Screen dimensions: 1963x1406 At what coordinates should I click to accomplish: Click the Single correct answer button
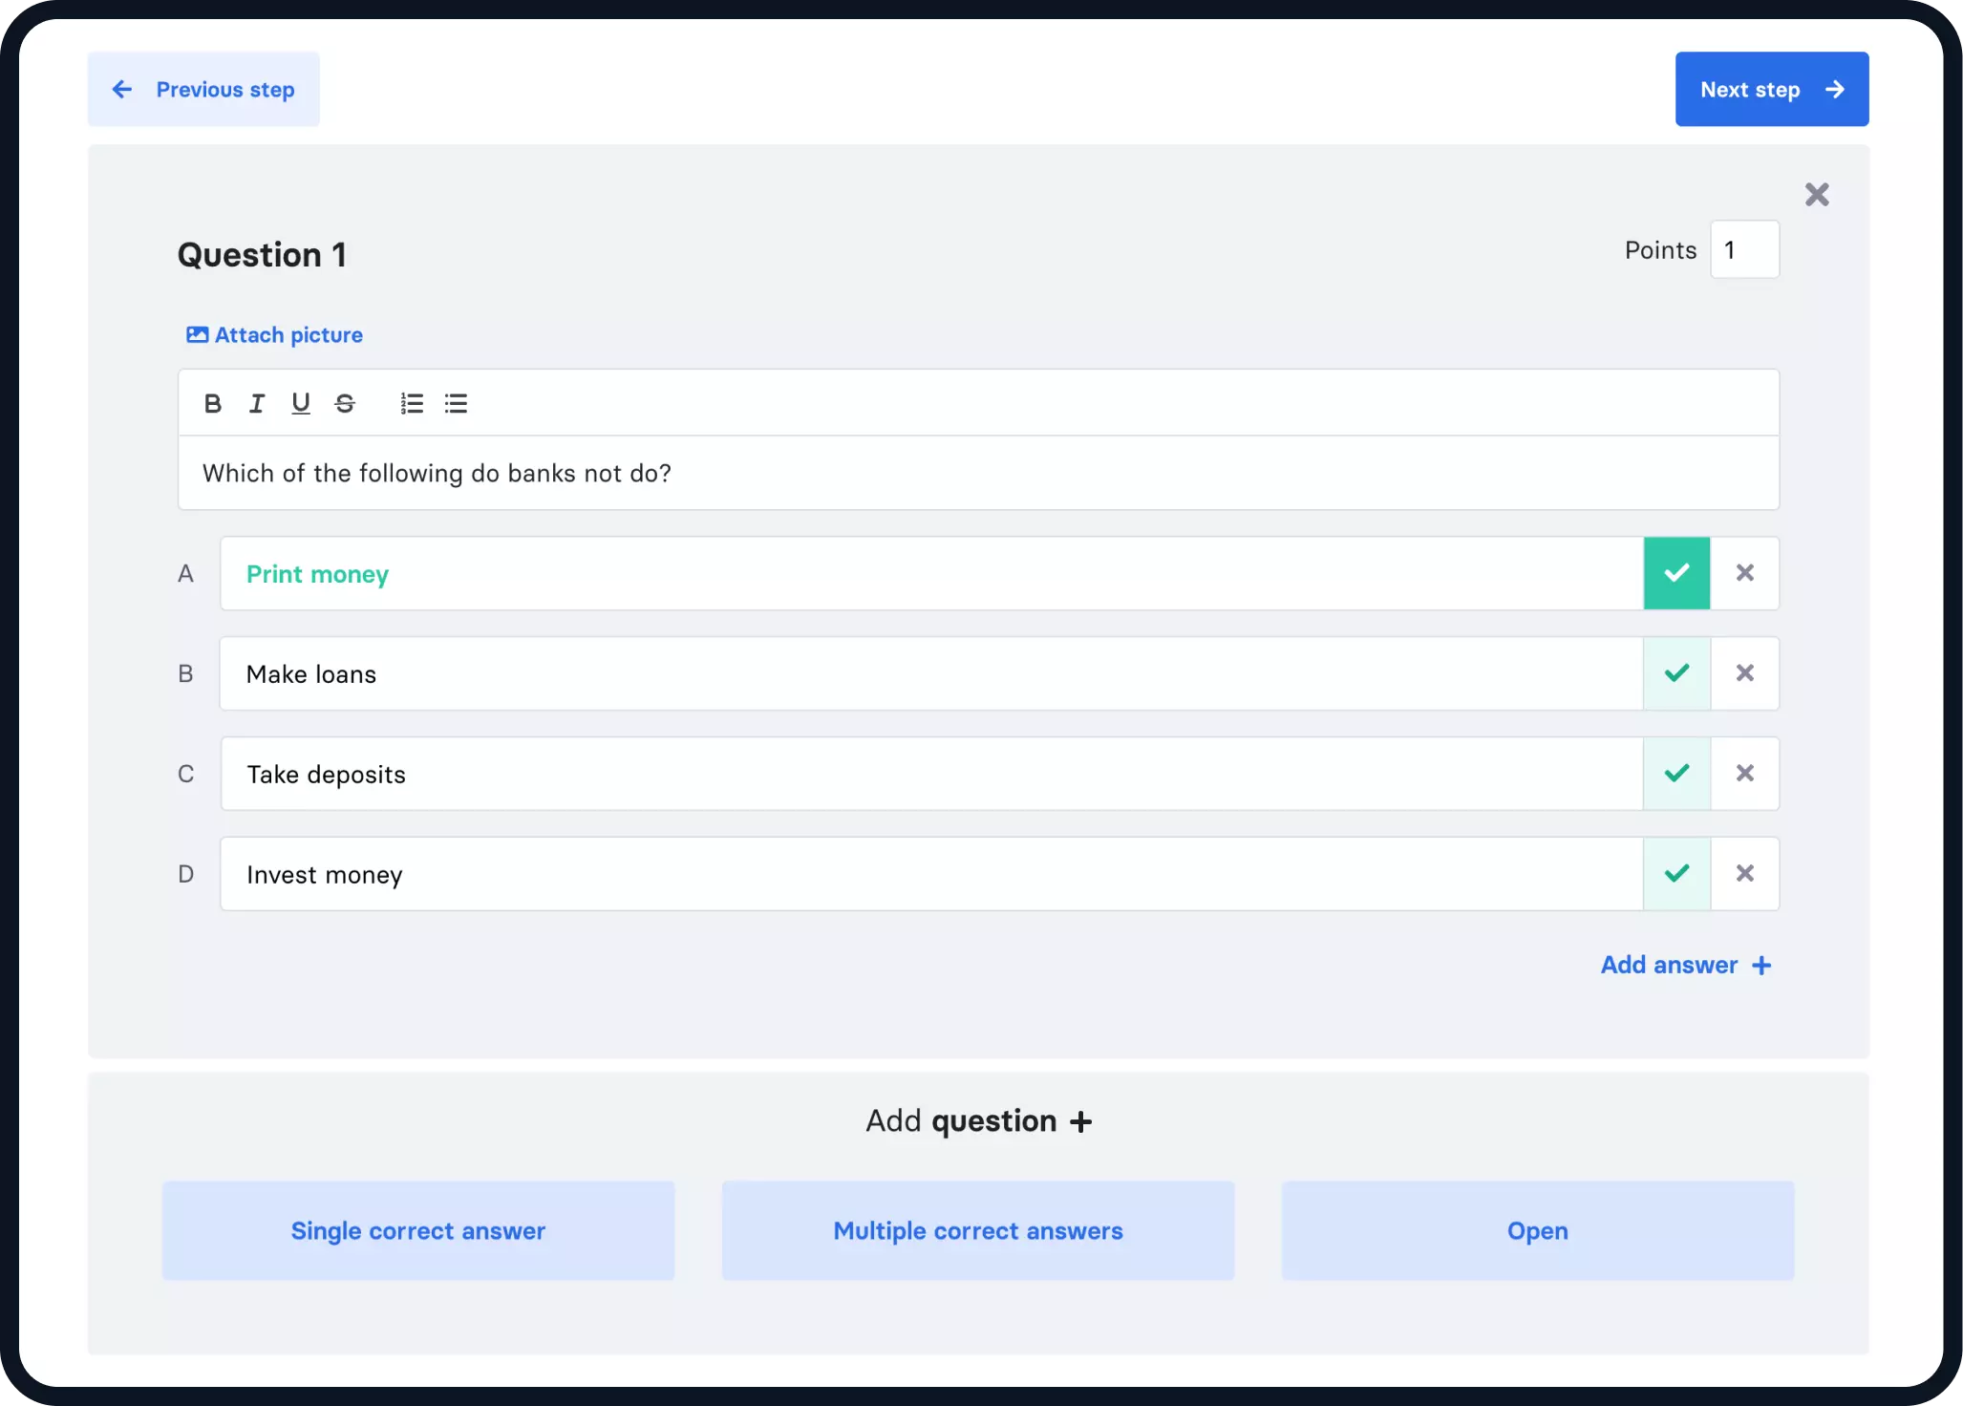point(418,1231)
